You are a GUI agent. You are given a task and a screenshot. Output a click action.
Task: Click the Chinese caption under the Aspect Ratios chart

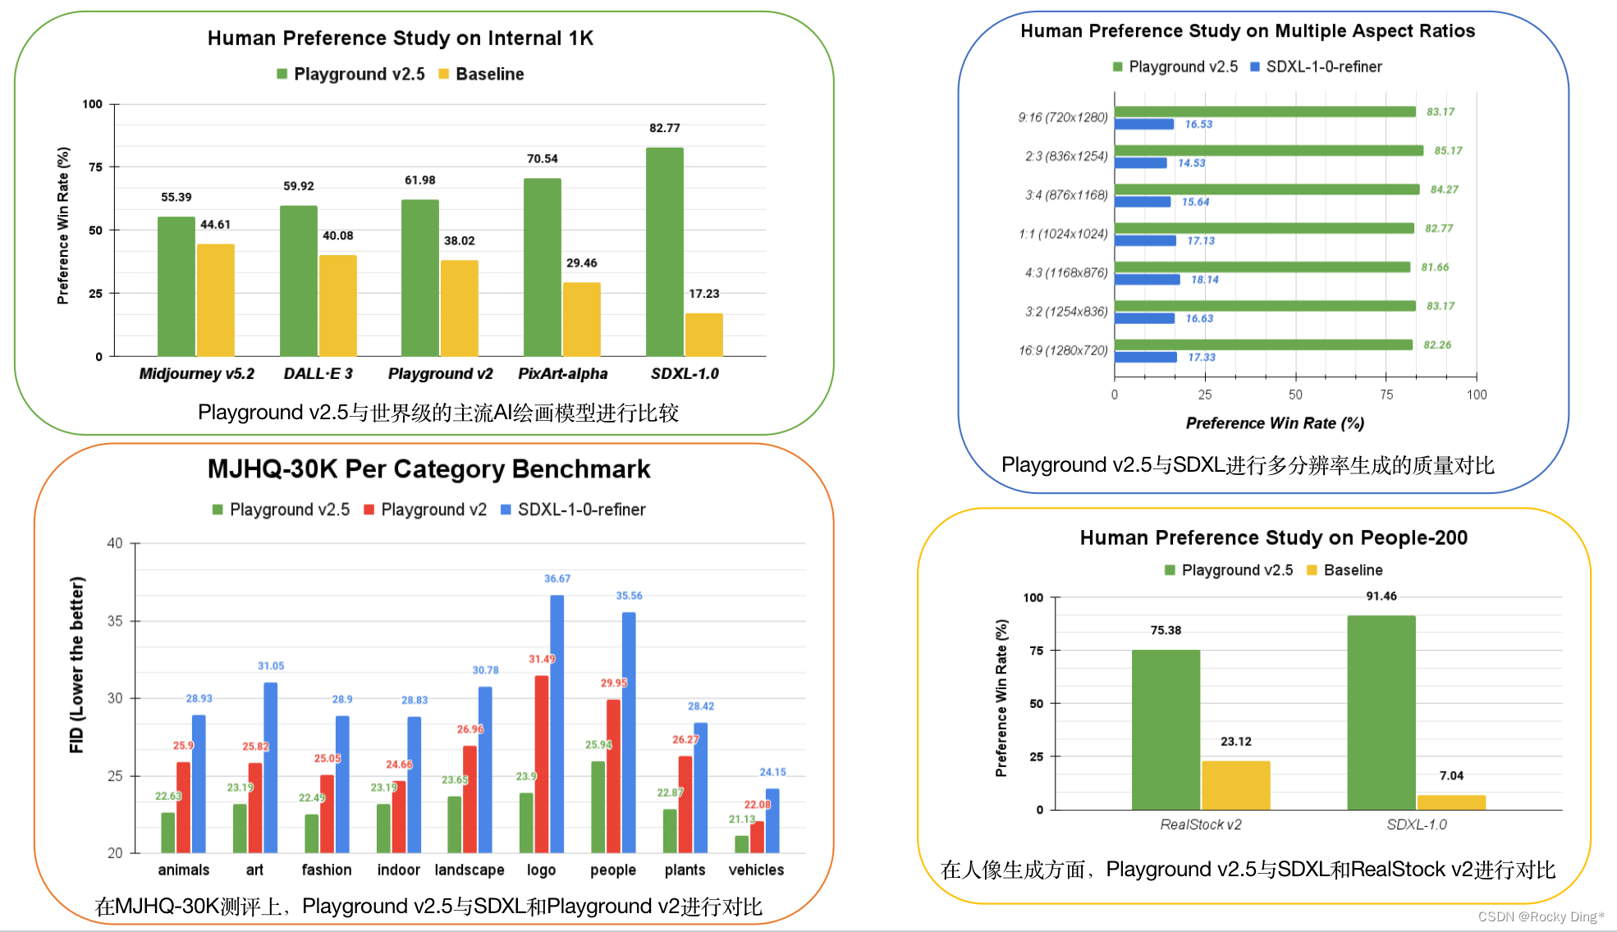1248,465
